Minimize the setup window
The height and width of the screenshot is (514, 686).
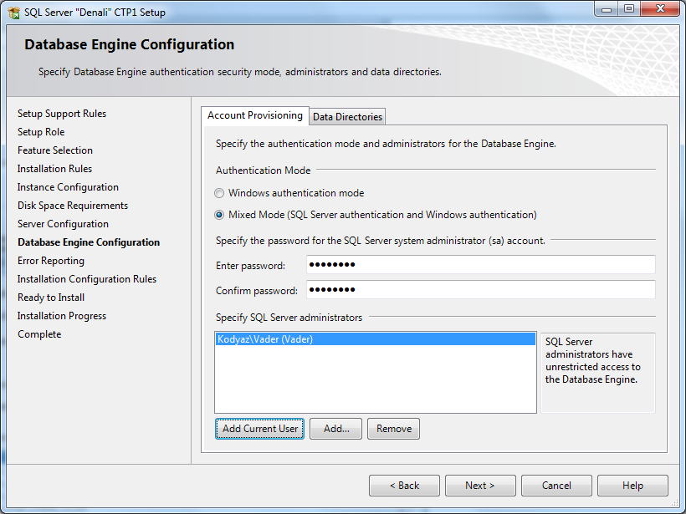click(607, 8)
